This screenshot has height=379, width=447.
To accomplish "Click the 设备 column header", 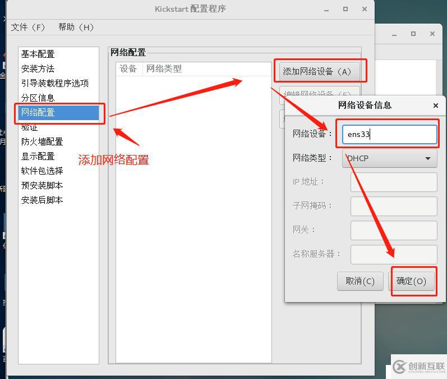I will [128, 69].
